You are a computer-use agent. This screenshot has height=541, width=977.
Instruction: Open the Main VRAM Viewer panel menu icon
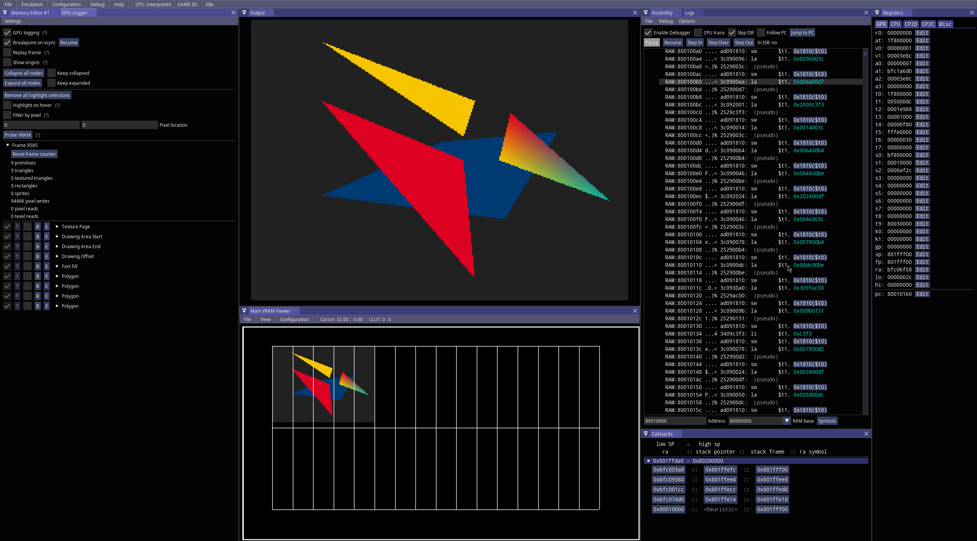pos(244,311)
